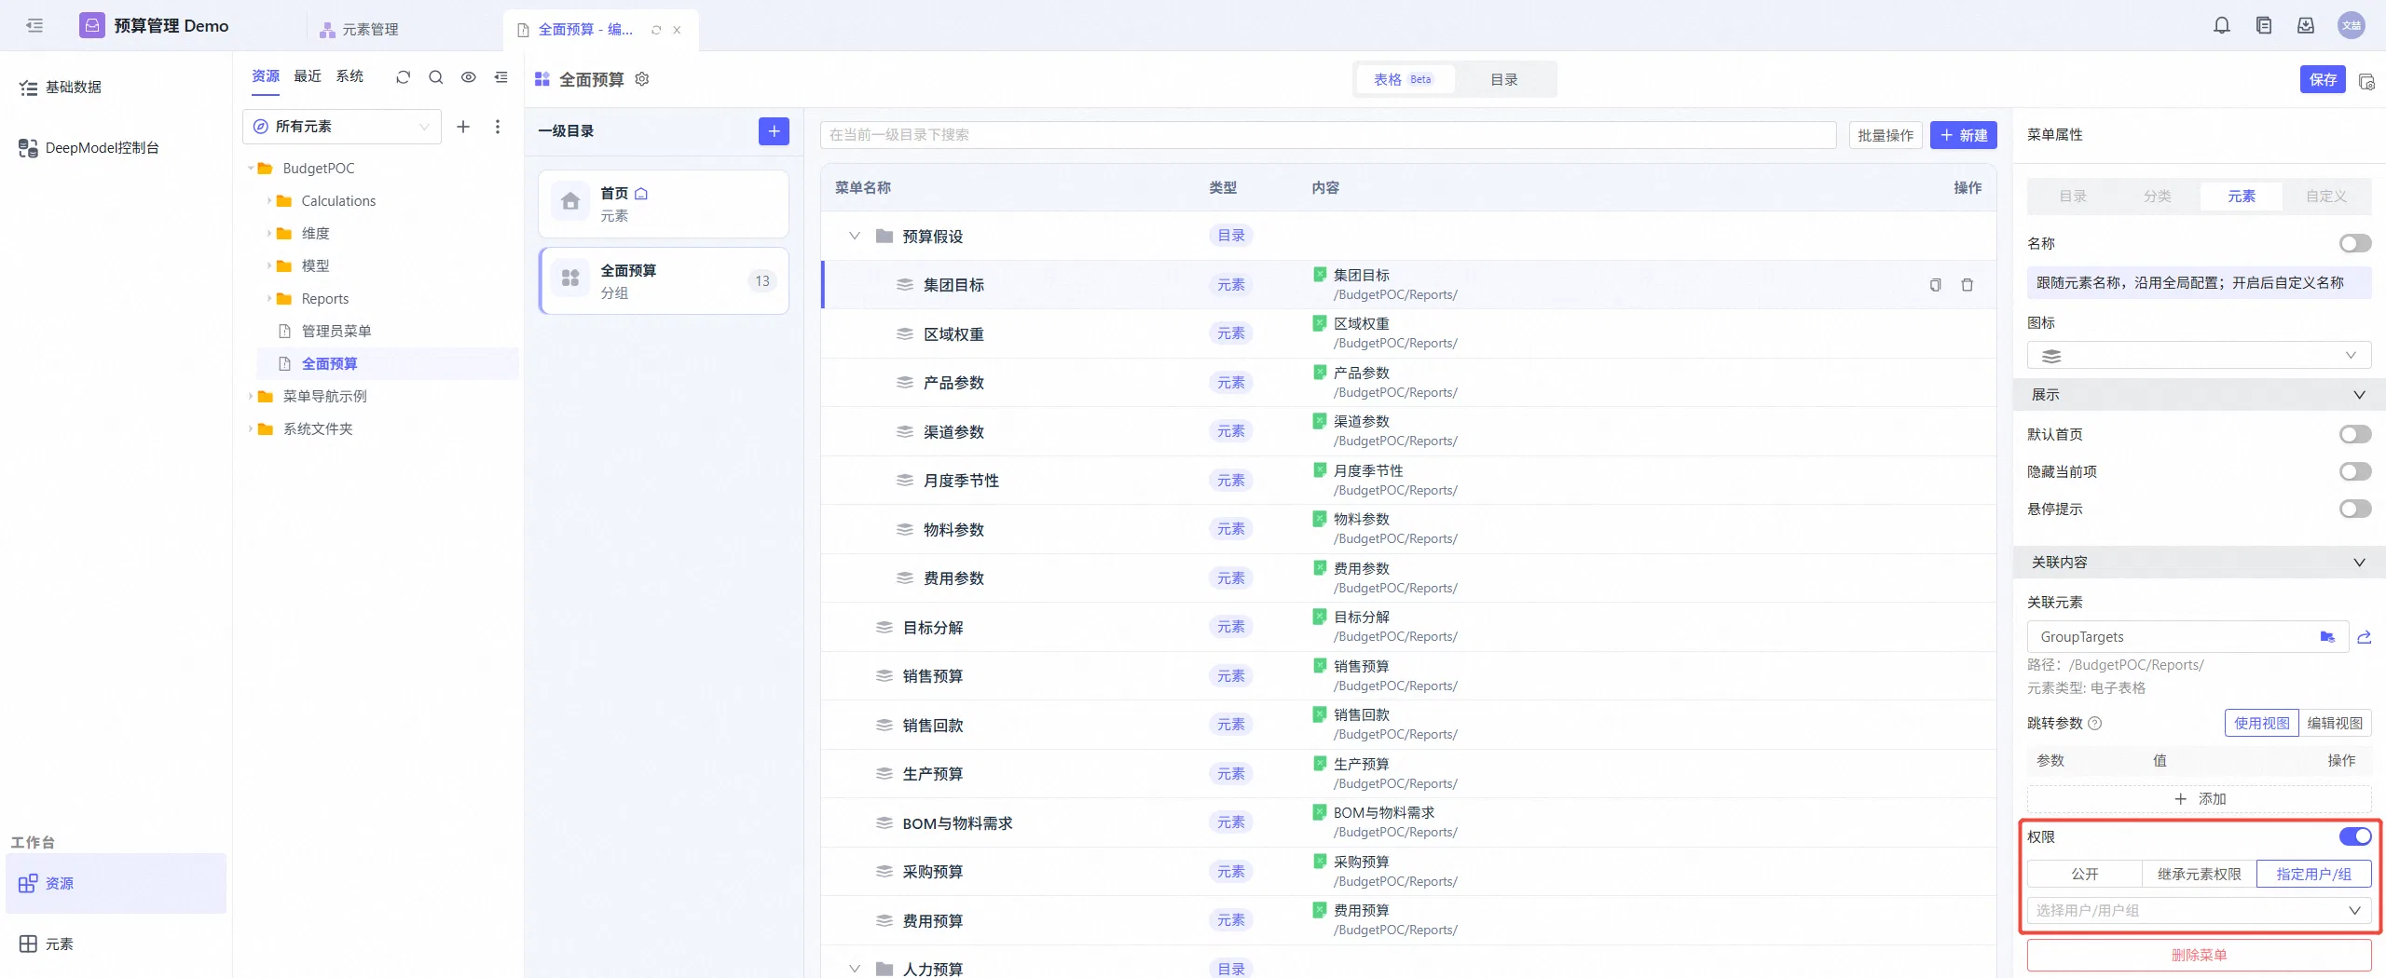Toggle the 隐藏当前项 switch
This screenshot has width=2386, height=978.
(2355, 471)
